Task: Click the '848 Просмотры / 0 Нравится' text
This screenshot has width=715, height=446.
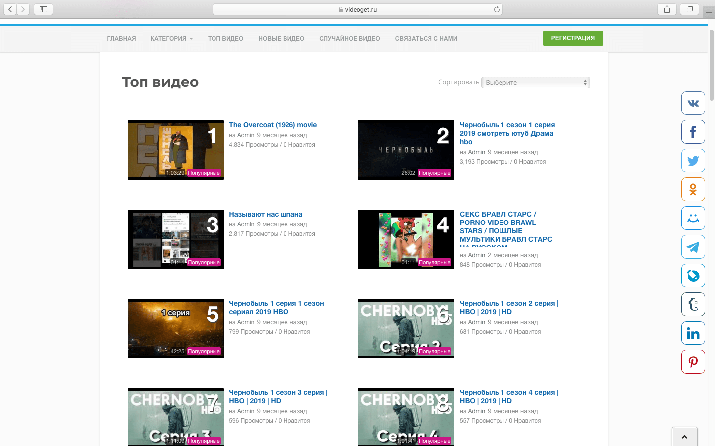Action: [x=500, y=265]
